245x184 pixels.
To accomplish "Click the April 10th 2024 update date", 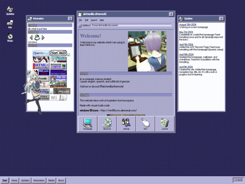I will pos(186,55).
